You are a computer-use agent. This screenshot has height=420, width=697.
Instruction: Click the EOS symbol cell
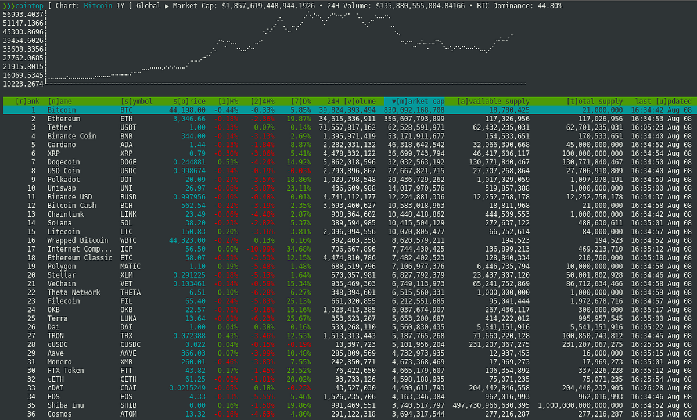[x=127, y=397]
